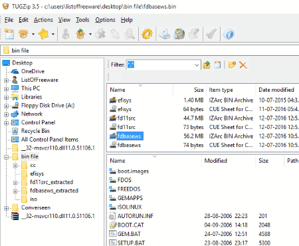Open the Actions menu

coord(43,20)
